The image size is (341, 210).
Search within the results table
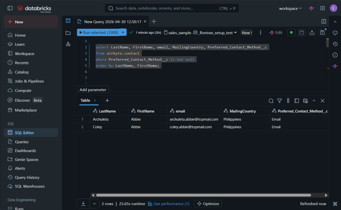click(271, 101)
